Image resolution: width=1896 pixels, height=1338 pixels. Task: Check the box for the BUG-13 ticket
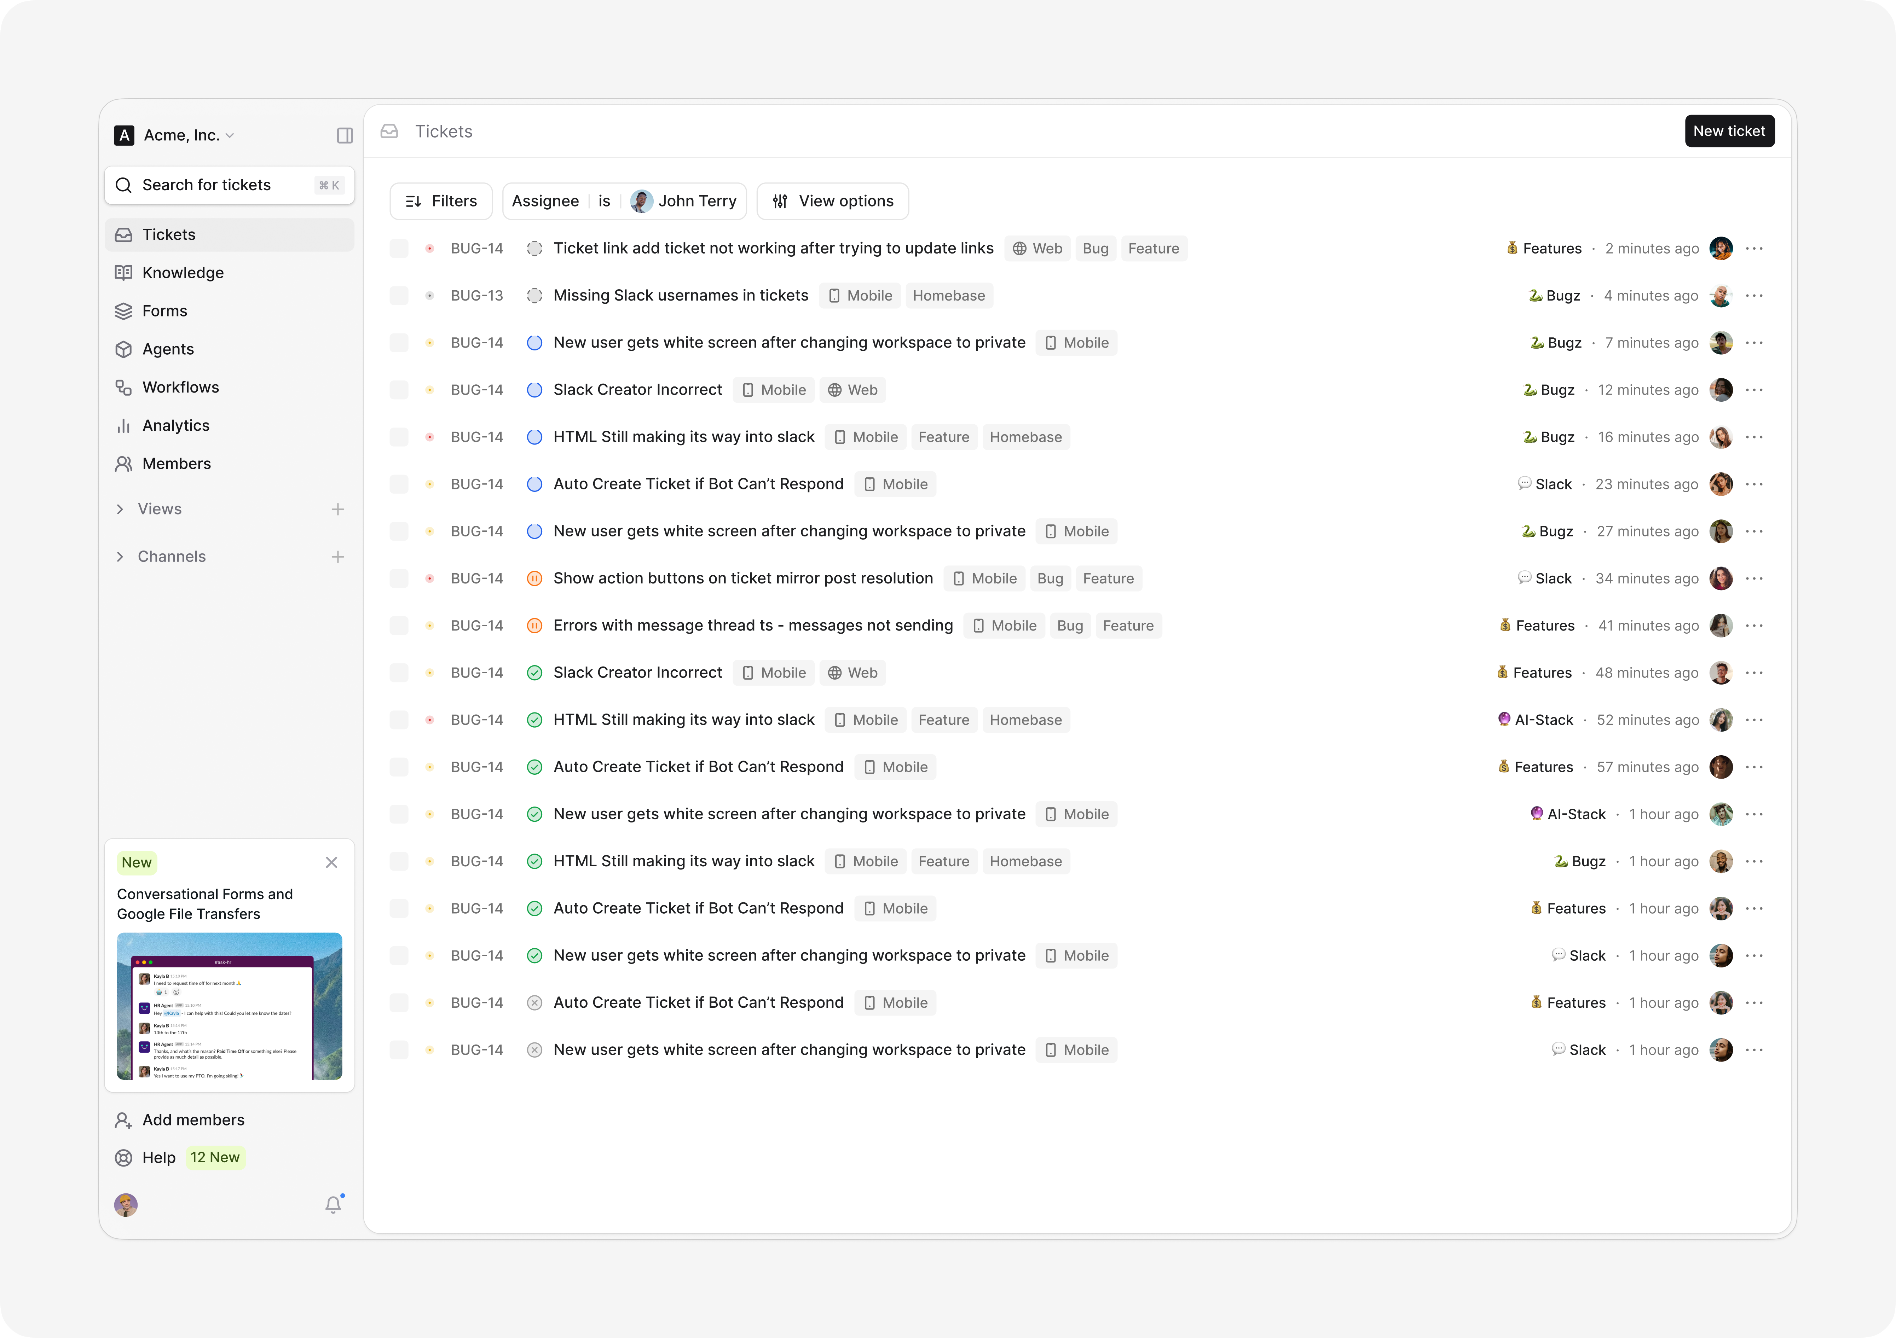(399, 296)
